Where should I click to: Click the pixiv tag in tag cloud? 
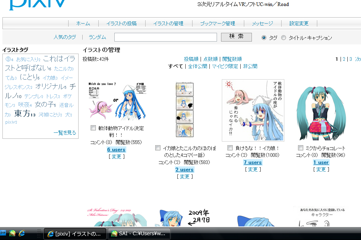coord(11,122)
